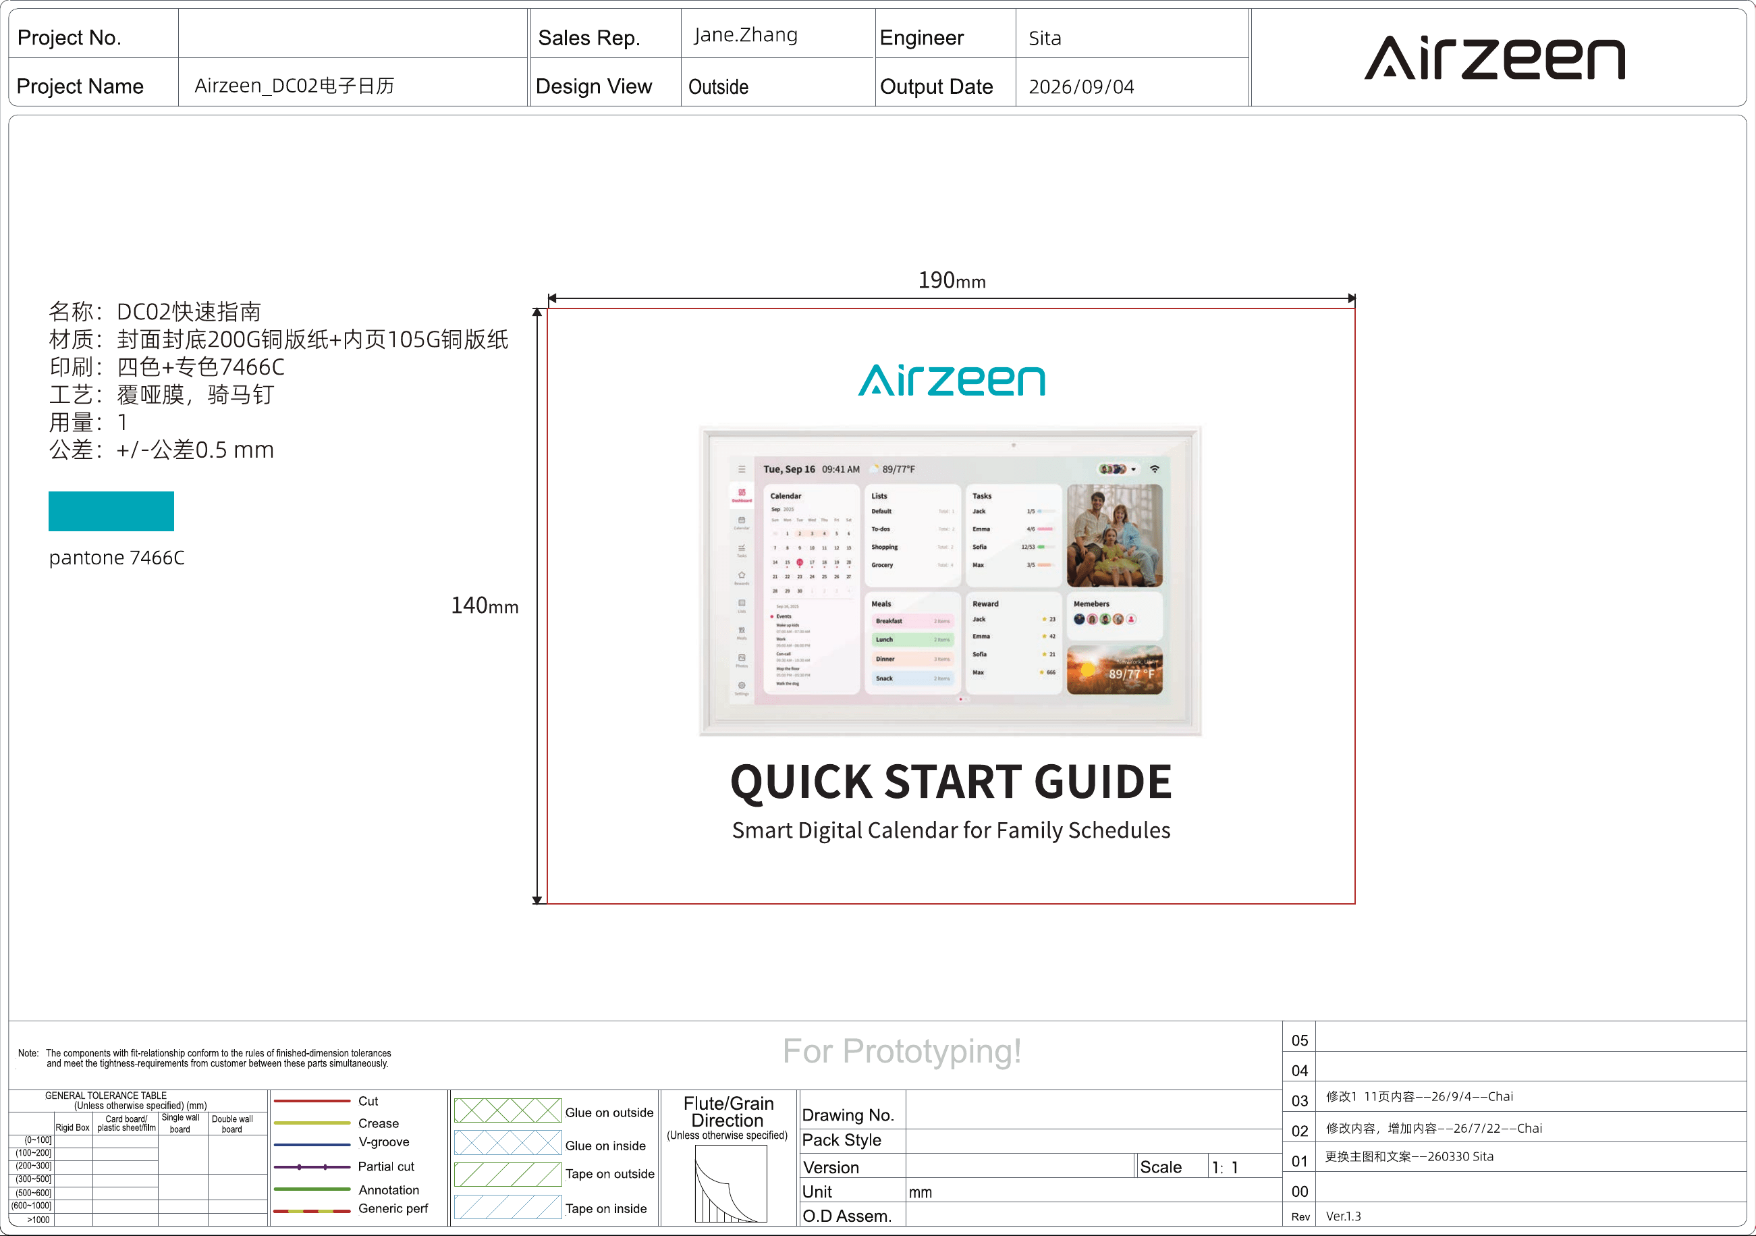Select the '印刷: 四色+专色7466C' spec line
Screen dimensions: 1756x1236
coord(167,367)
